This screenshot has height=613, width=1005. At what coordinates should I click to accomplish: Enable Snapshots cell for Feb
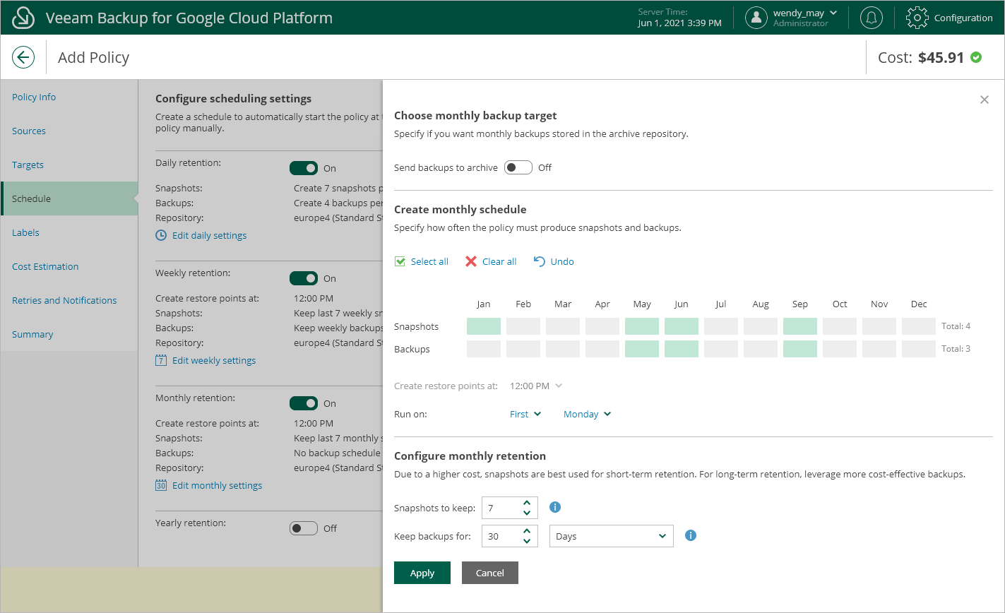click(523, 326)
